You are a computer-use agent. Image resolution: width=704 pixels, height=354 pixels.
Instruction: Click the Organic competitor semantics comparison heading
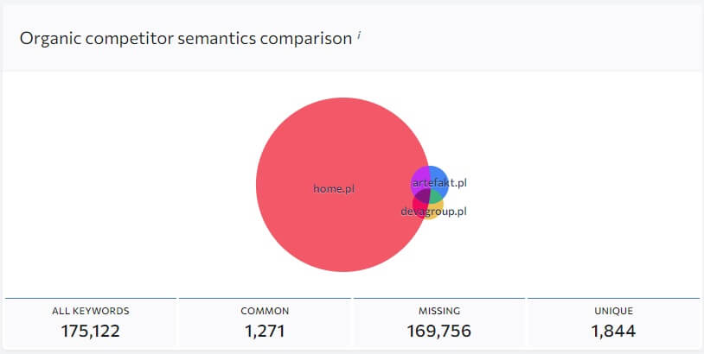tap(185, 39)
